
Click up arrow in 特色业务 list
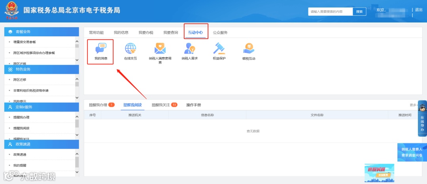click(x=77, y=79)
